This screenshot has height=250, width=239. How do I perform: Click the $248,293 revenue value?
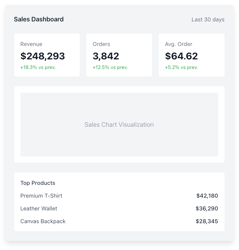click(42, 56)
